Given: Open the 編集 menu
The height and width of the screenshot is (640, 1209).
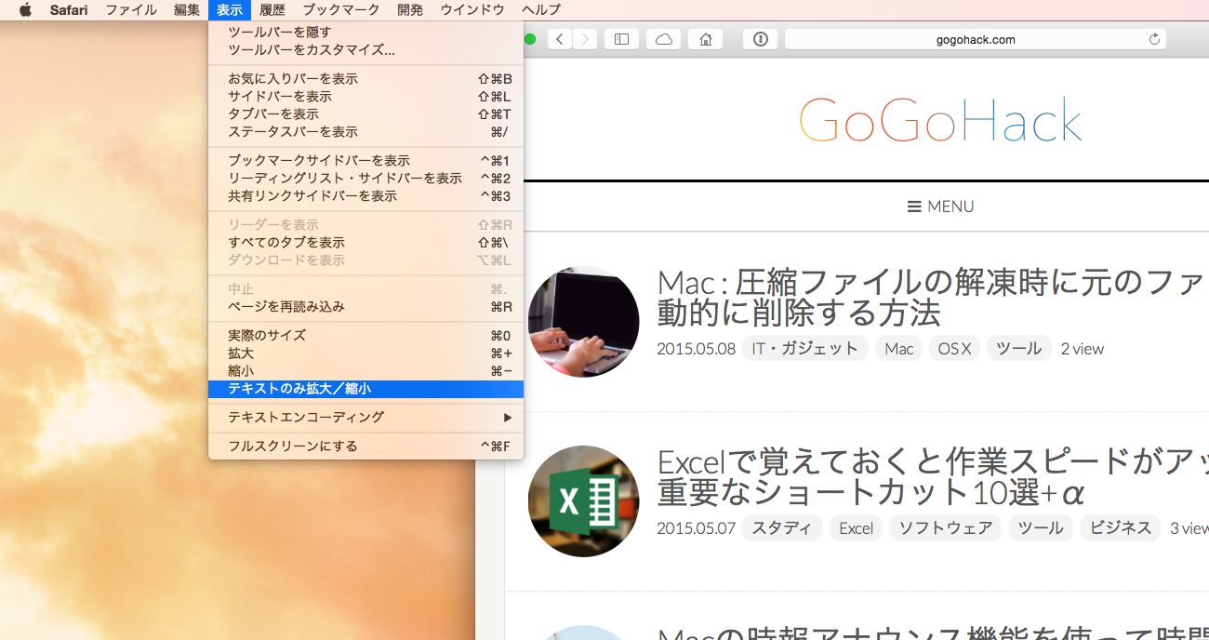Looking at the screenshot, I should (187, 10).
